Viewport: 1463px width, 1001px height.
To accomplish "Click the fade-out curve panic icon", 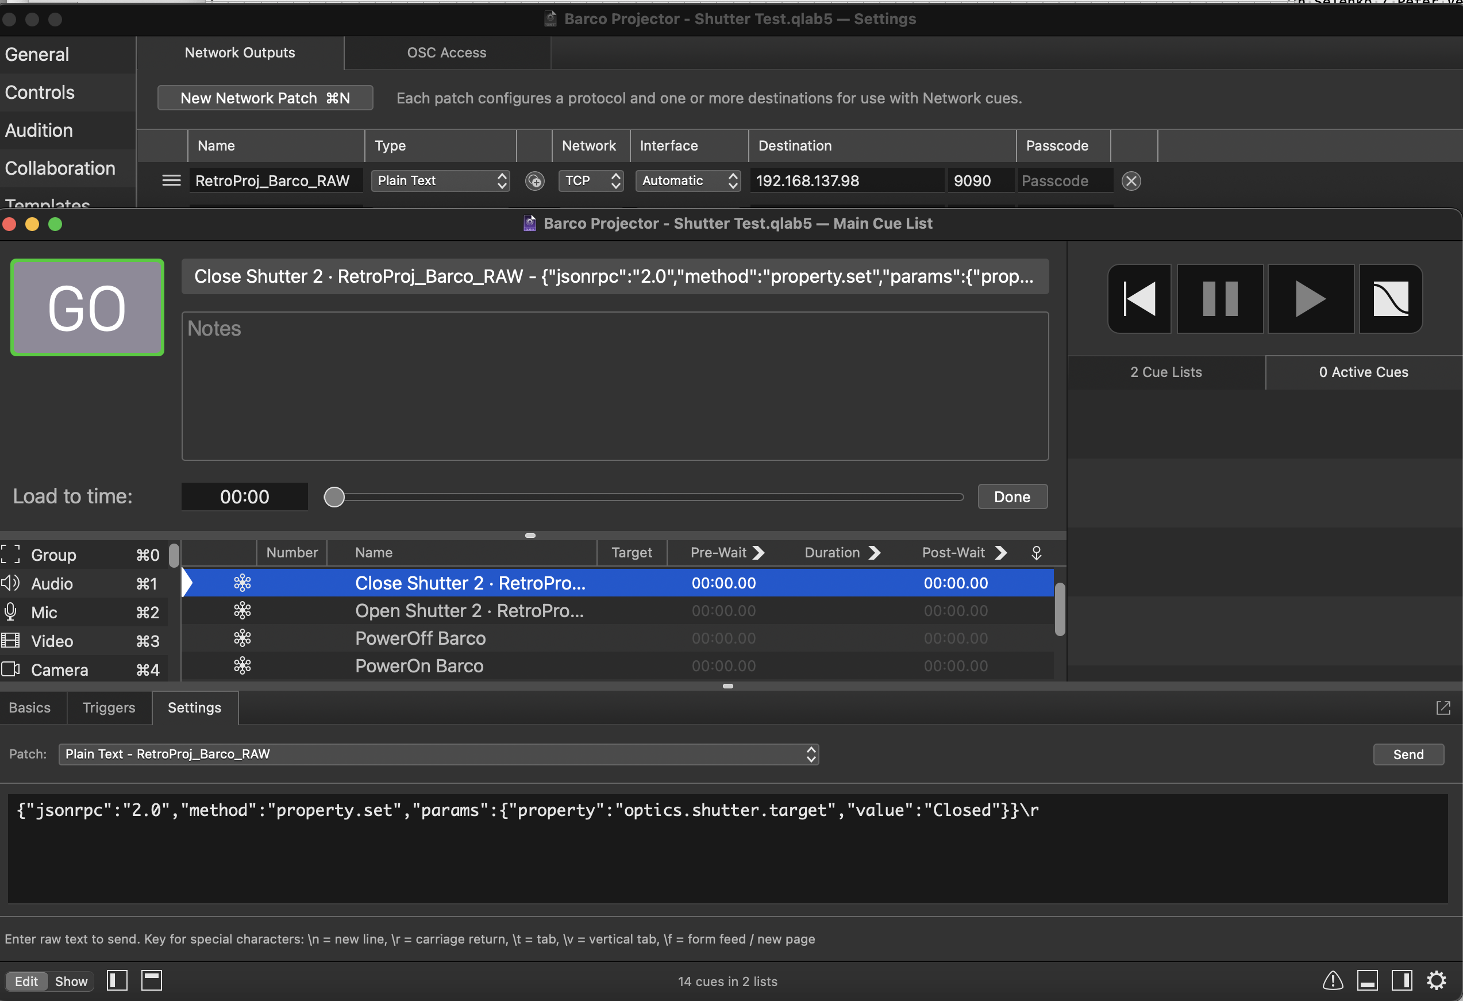I will tap(1391, 298).
